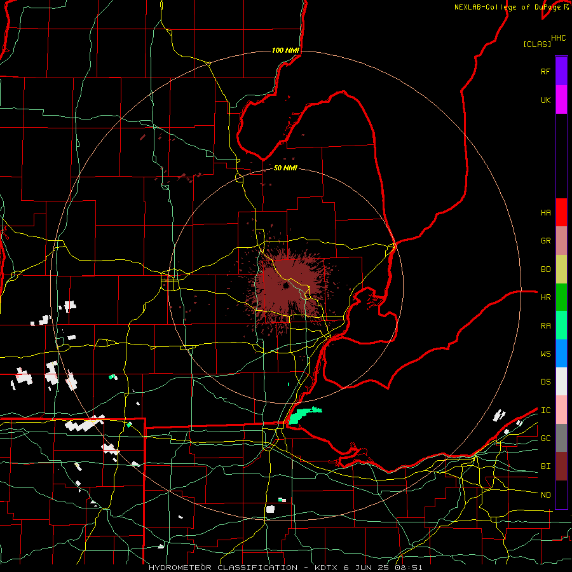Click the HA legend label
The width and height of the screenshot is (572, 572).
545,212
